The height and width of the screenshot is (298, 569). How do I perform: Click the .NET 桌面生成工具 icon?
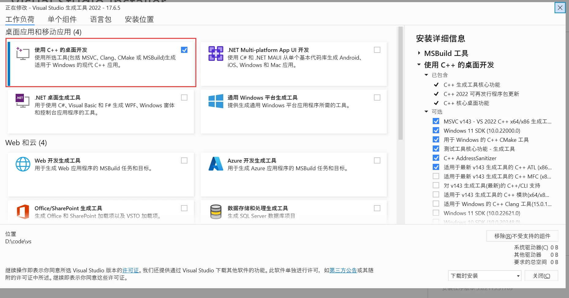[x=23, y=101]
